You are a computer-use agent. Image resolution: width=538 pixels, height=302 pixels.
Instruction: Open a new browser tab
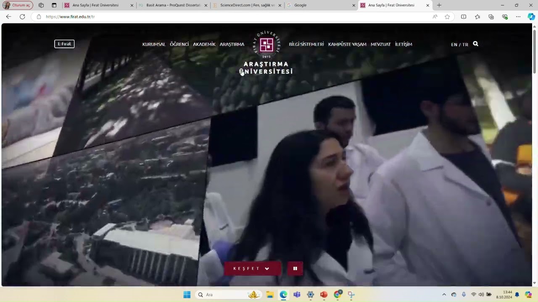(x=439, y=5)
